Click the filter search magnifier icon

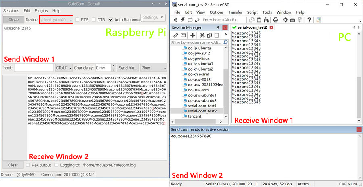coord(225,42)
